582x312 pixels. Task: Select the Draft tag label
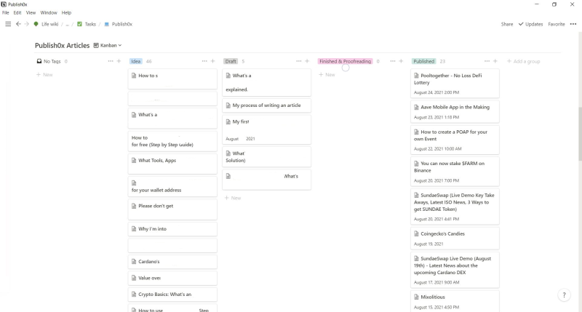point(231,61)
